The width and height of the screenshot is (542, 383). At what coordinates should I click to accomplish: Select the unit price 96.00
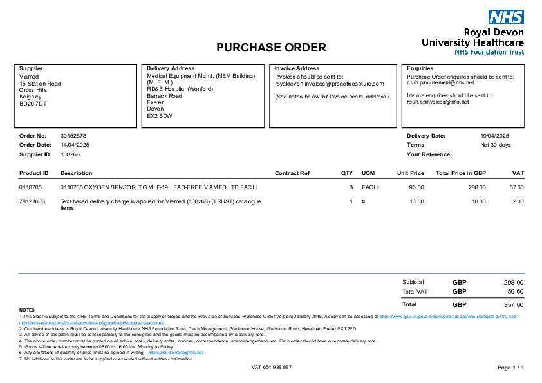tap(416, 187)
